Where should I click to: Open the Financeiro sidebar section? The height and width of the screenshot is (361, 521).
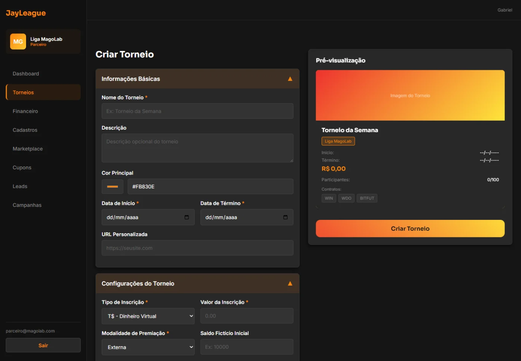pos(43,111)
